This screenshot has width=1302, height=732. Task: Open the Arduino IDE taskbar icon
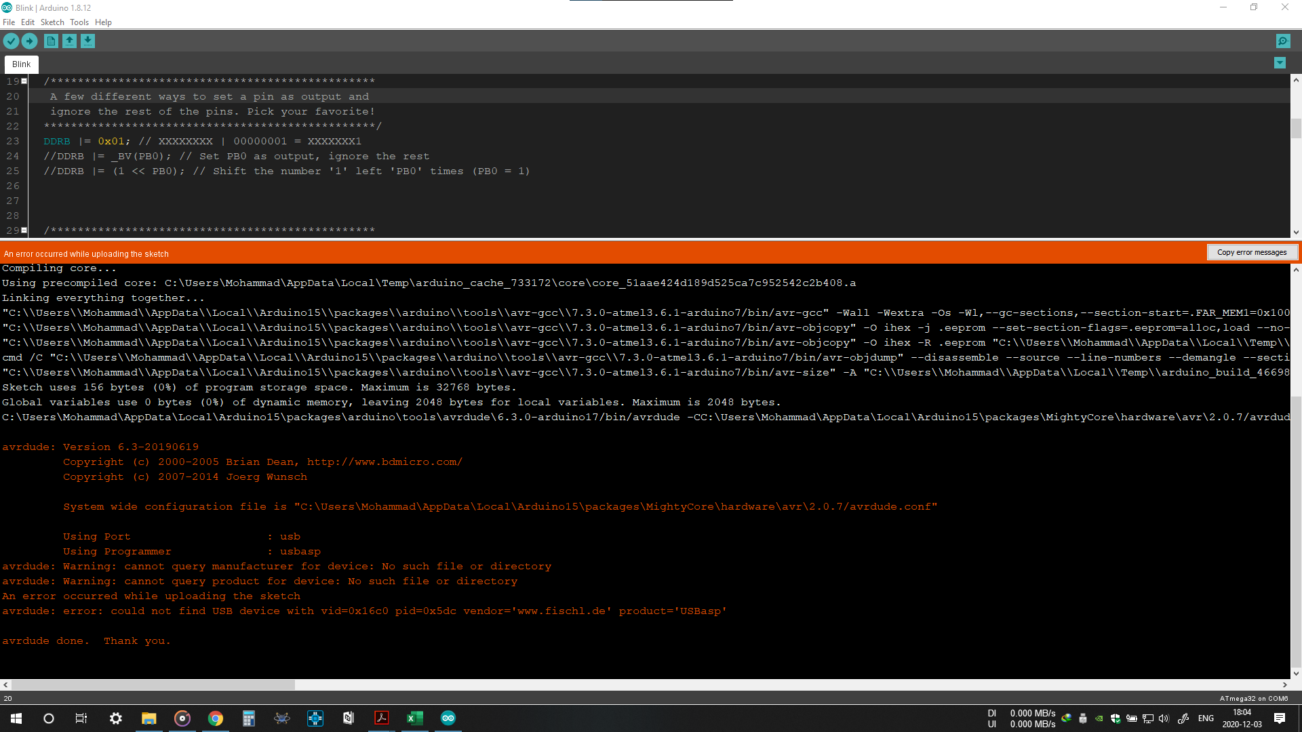pos(448,718)
